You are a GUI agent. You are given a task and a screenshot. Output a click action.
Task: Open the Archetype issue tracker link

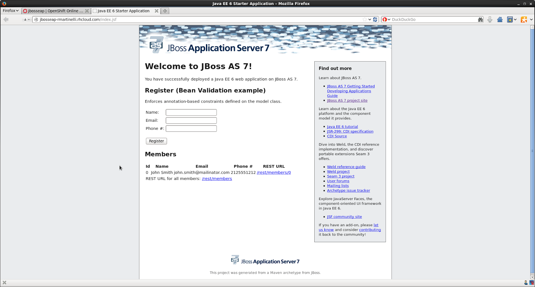348,190
